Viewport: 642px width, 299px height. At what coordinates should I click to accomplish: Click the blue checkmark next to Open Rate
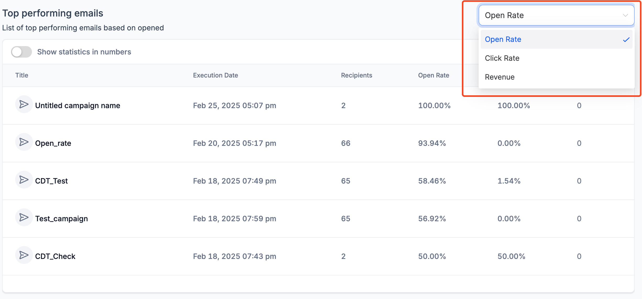pyautogui.click(x=626, y=40)
